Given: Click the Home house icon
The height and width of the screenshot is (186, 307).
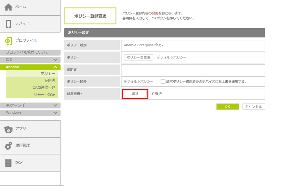Looking at the screenshot, I should [9, 7].
